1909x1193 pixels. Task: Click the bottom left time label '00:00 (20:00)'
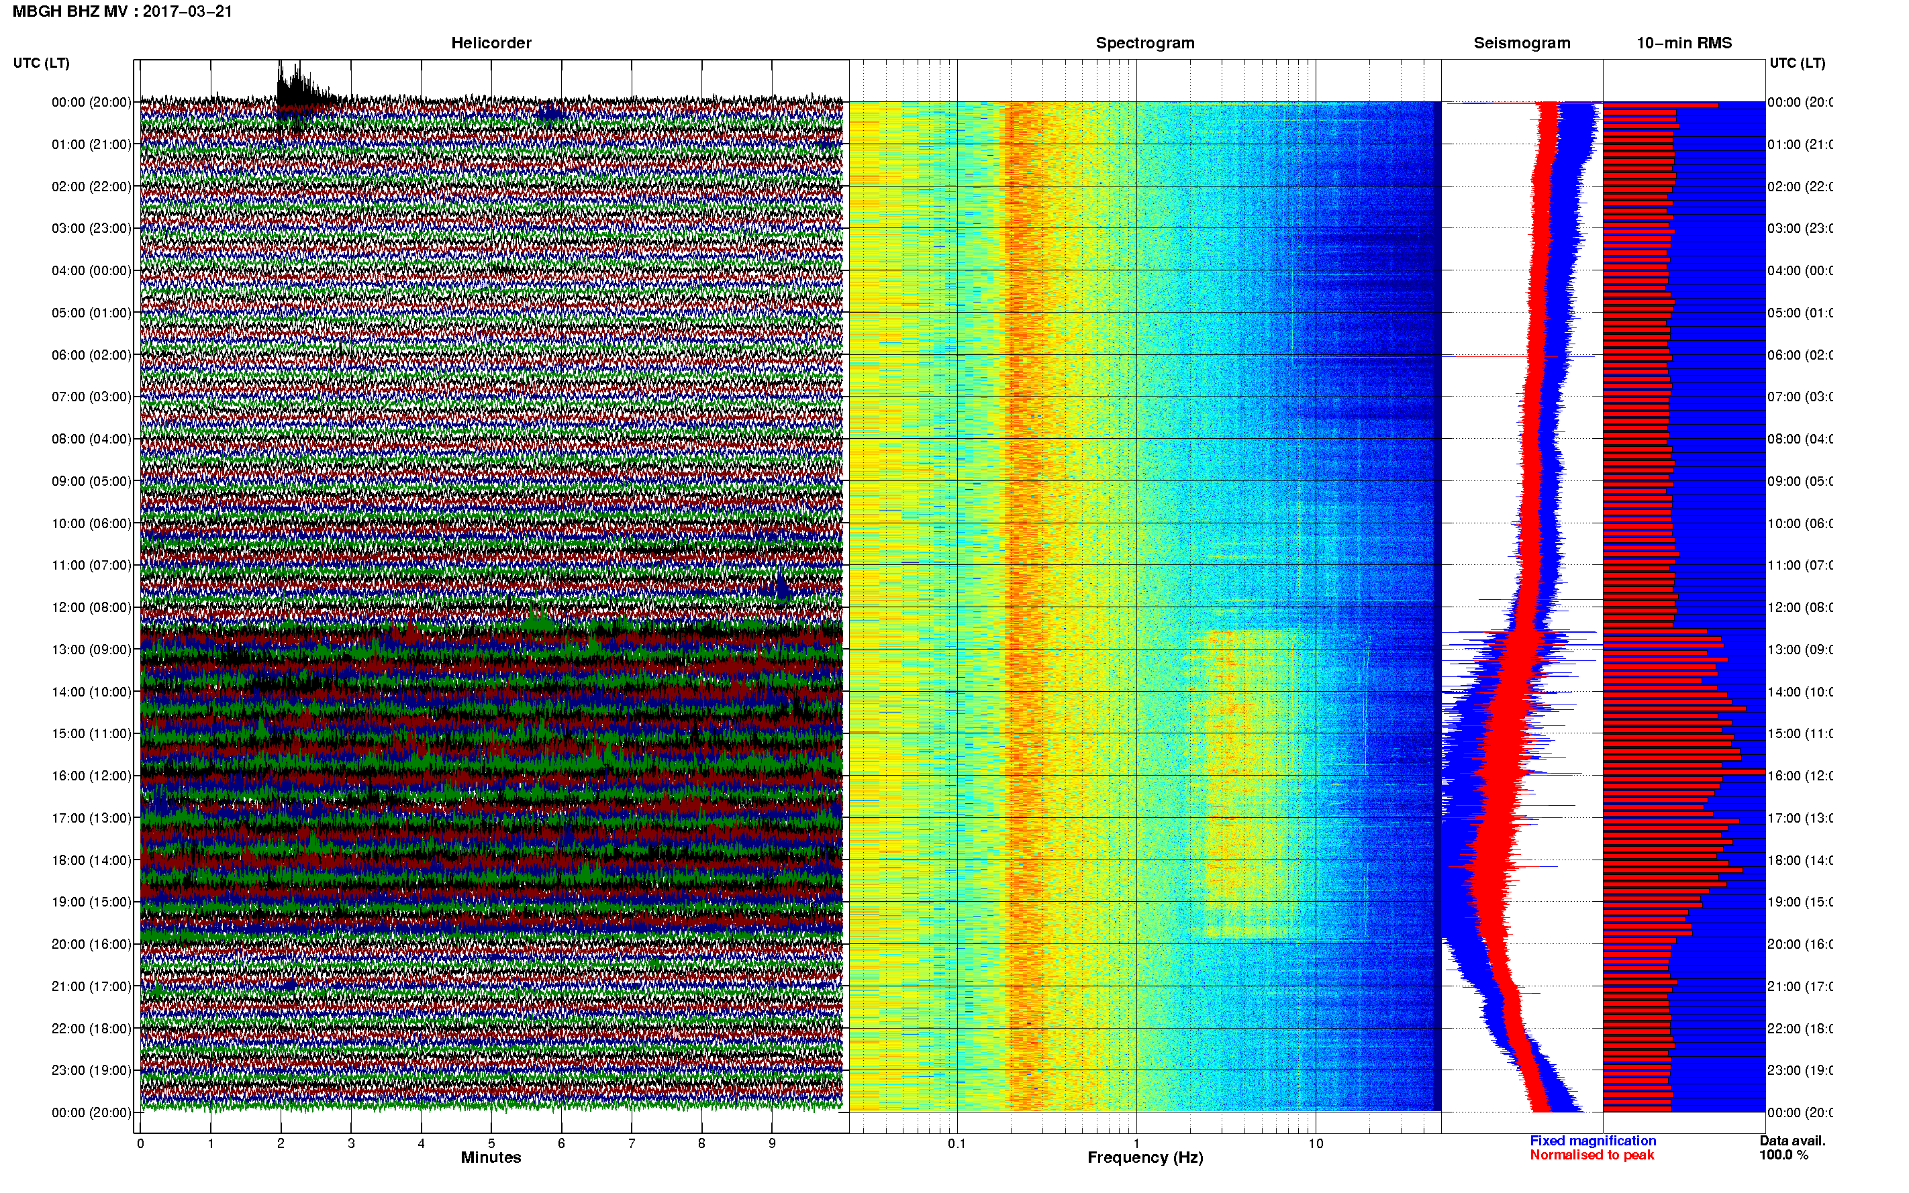91,1112
